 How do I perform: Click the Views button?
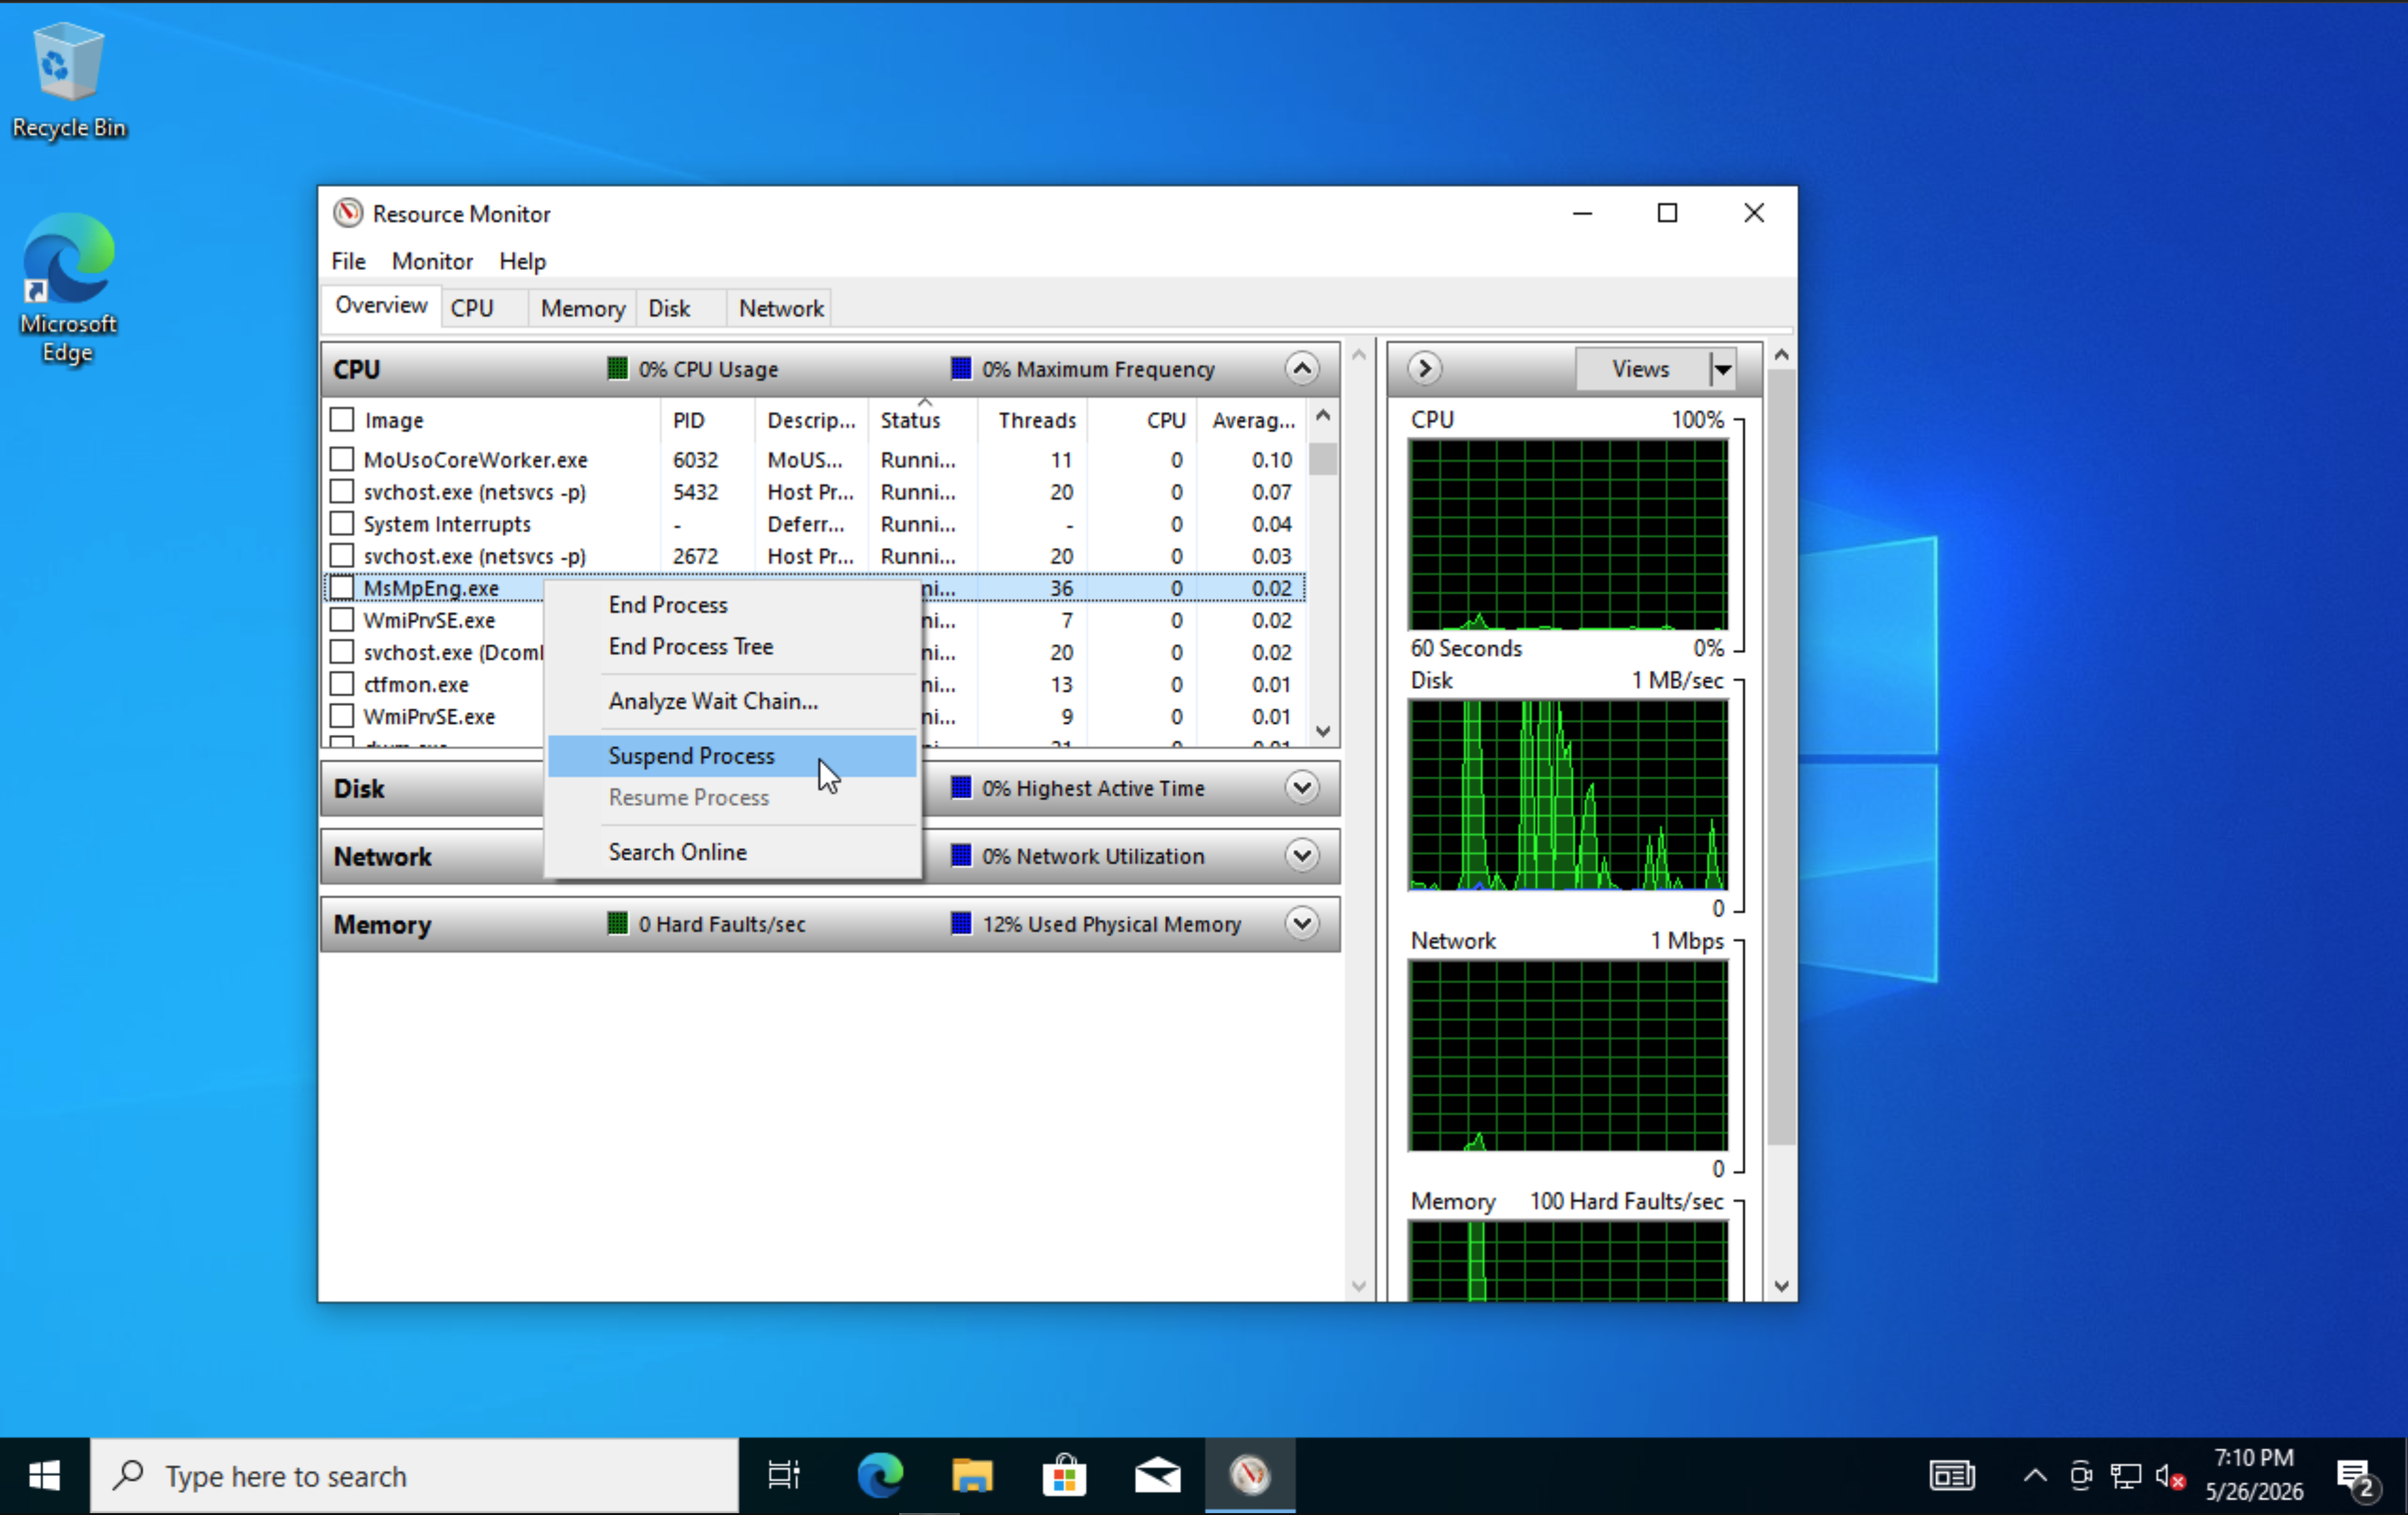pos(1641,369)
